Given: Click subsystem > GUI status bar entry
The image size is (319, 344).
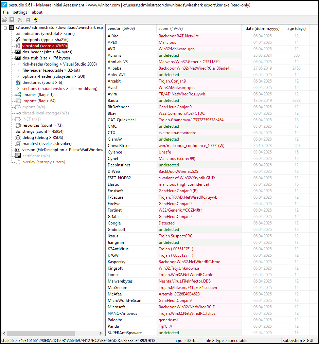Looking at the screenshot, I should click(x=298, y=341).
